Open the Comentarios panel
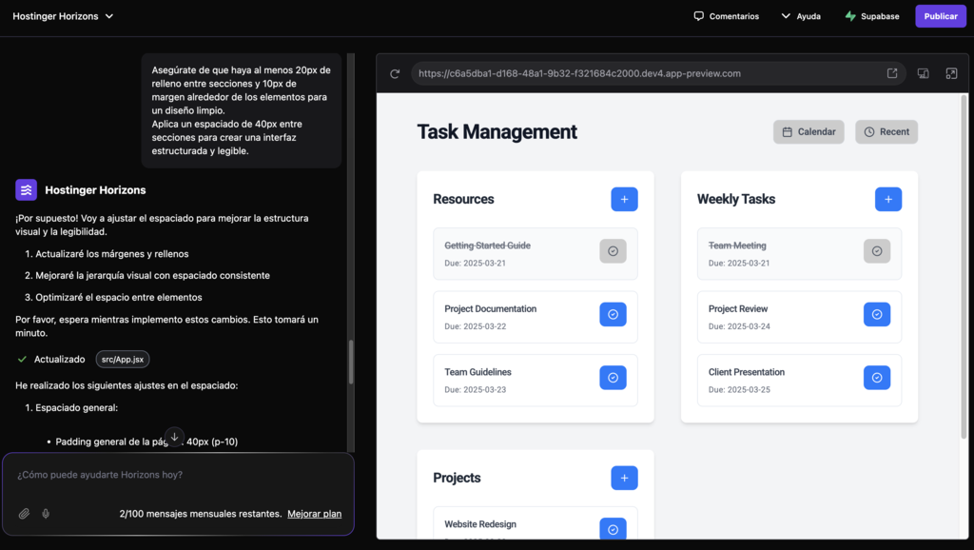 (726, 16)
